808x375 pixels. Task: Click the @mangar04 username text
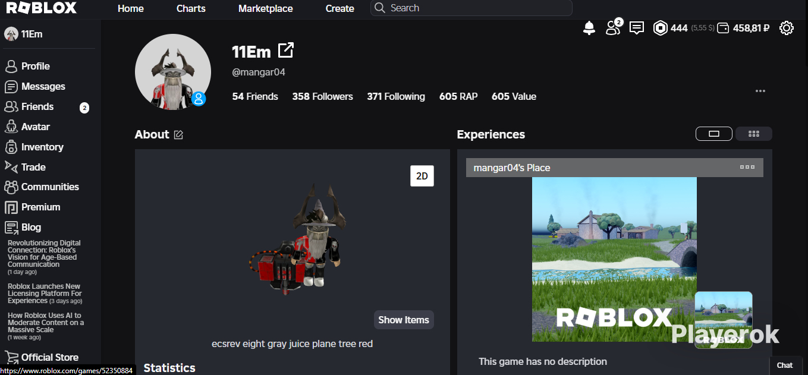point(259,72)
